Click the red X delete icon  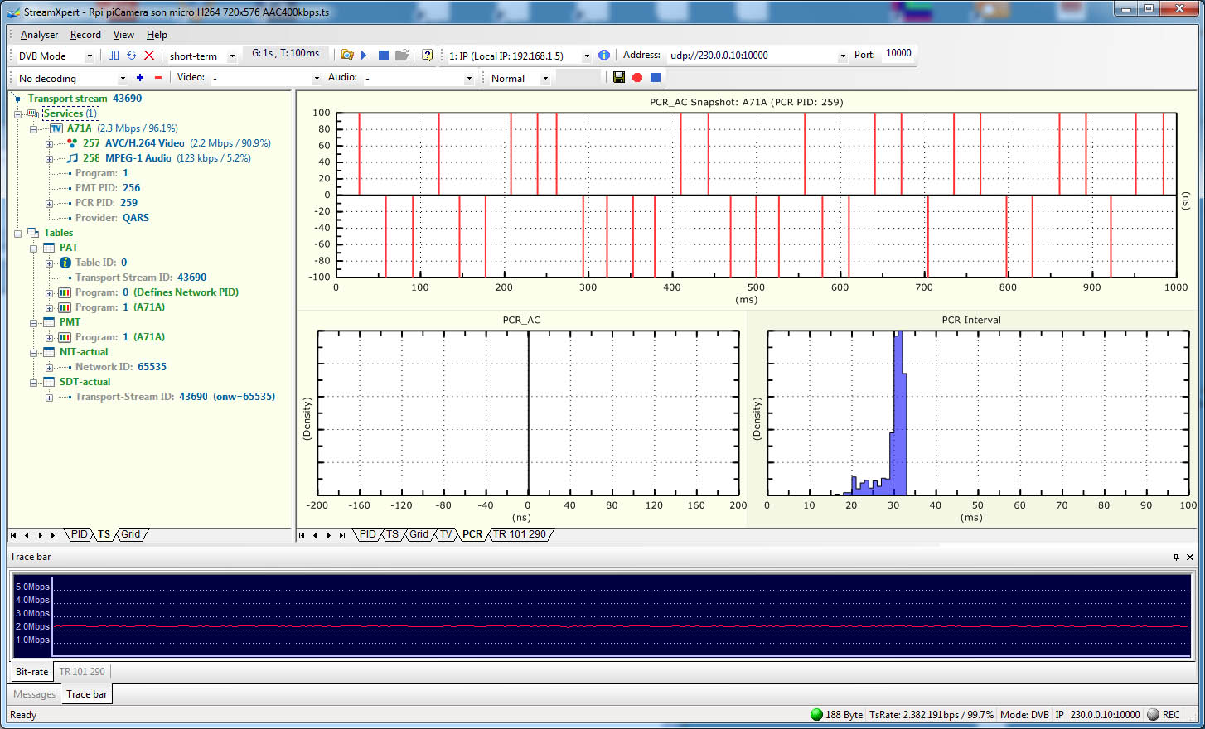point(149,56)
